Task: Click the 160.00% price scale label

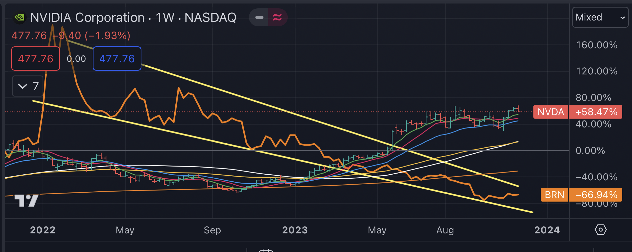Action: pos(596,45)
